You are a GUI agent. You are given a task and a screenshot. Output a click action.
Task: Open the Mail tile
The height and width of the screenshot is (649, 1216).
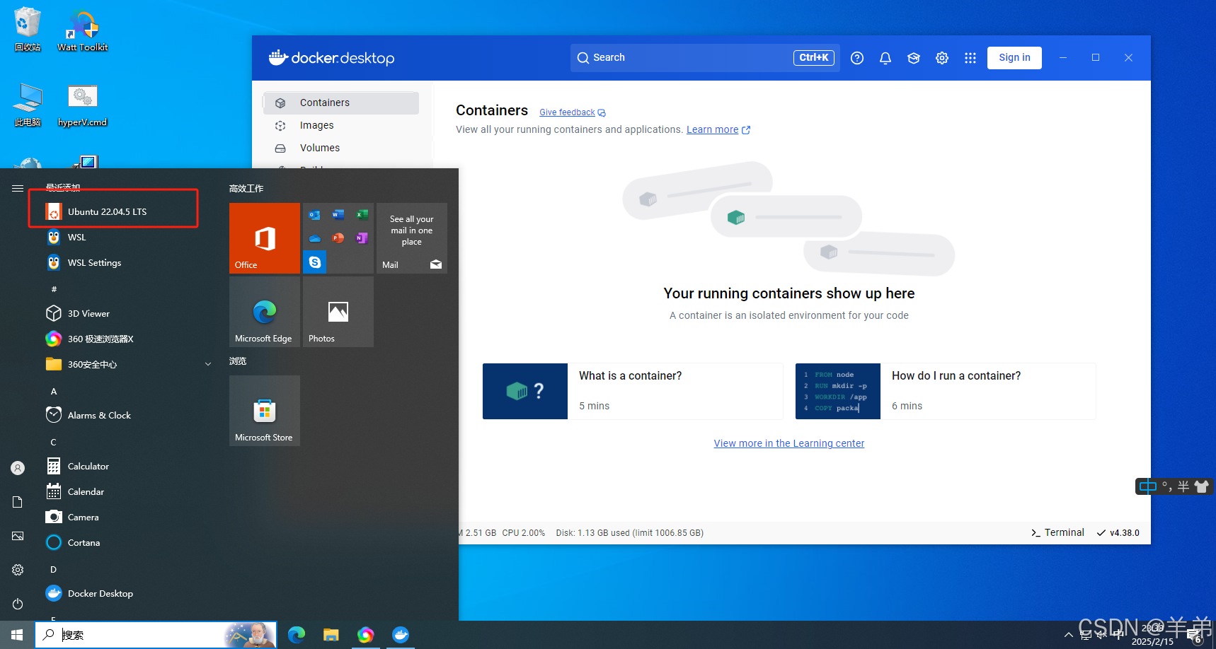pyautogui.click(x=412, y=238)
